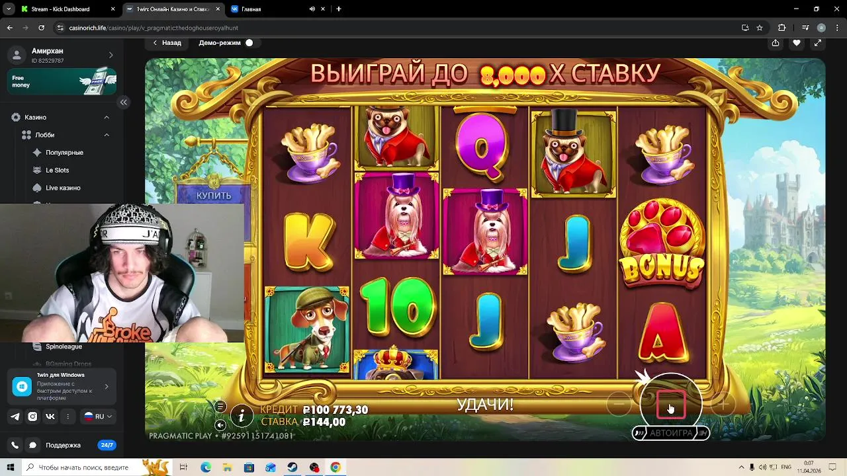The image size is (847, 476).
Task: Click the browser back arrow
Action: pyautogui.click(x=9, y=28)
